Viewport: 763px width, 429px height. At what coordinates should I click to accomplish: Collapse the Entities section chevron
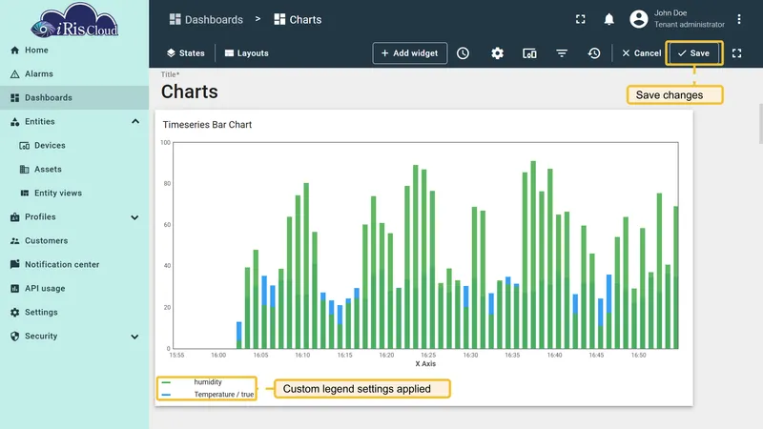pos(135,122)
